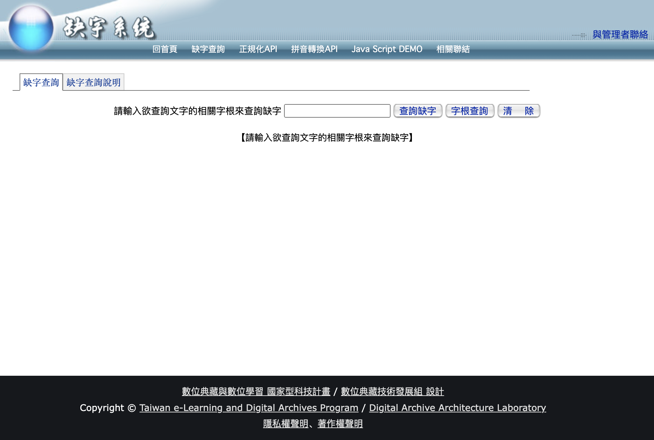Follow the Digital Archive Architecture Laboratory link
The height and width of the screenshot is (440, 654).
click(457, 408)
